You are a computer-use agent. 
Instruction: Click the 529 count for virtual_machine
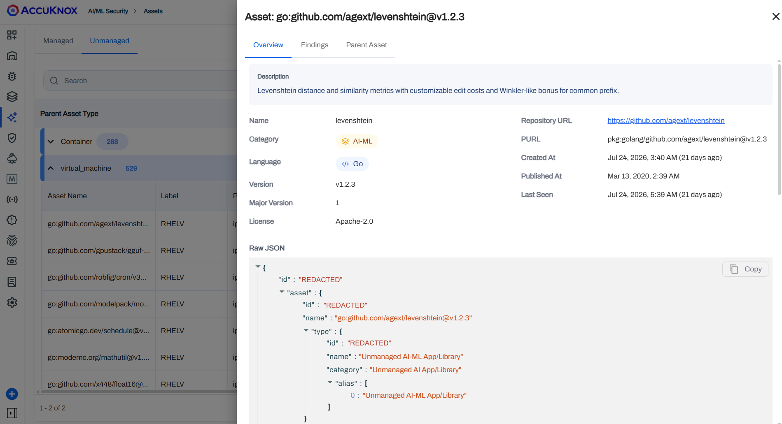(x=131, y=168)
